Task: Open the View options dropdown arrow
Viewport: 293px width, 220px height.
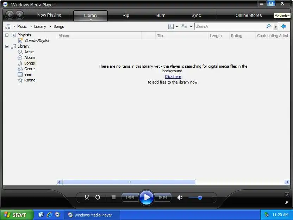Action: (x=191, y=26)
